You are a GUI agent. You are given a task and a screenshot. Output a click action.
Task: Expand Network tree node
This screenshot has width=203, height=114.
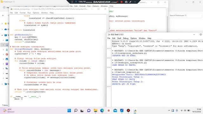[x=2, y=84]
